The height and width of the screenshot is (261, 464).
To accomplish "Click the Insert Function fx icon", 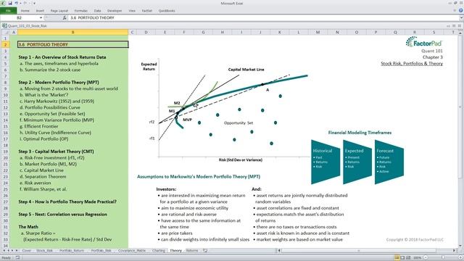I will [x=65, y=17].
